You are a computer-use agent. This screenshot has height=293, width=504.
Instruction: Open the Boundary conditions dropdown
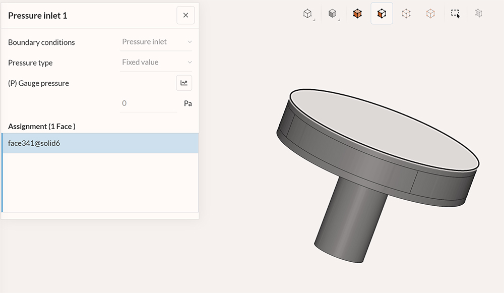pos(156,42)
